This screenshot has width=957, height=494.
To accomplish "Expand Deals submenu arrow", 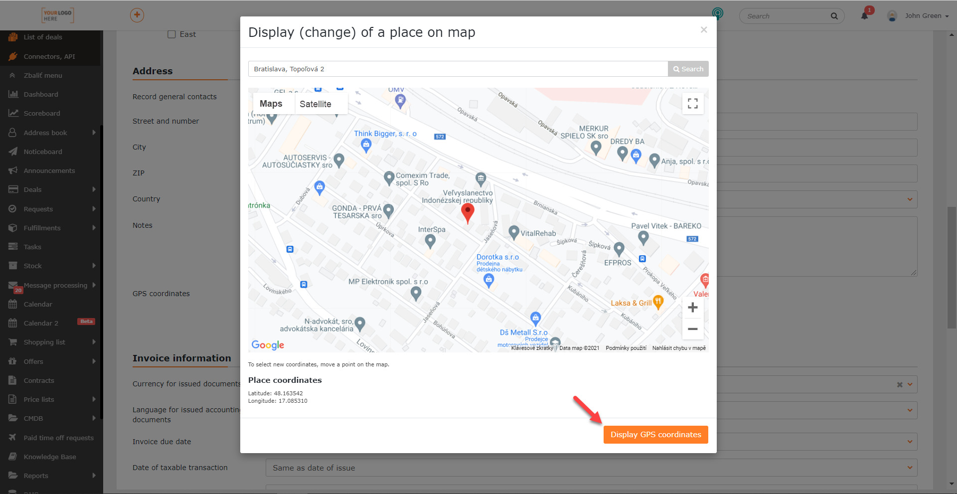I will click(x=94, y=189).
